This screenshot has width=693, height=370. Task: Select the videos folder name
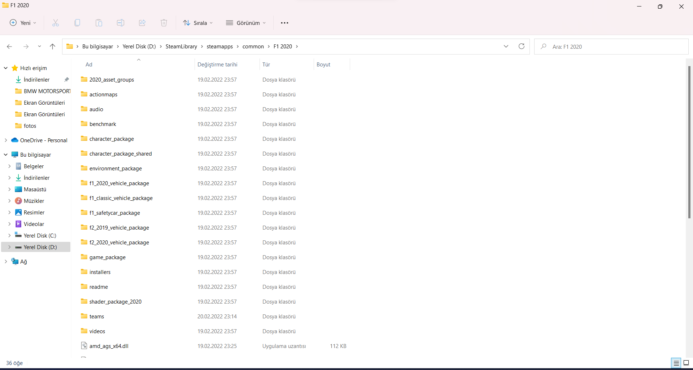click(x=97, y=331)
